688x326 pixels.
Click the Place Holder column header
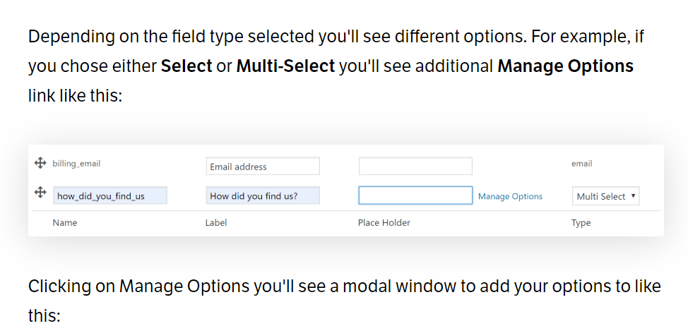click(384, 222)
